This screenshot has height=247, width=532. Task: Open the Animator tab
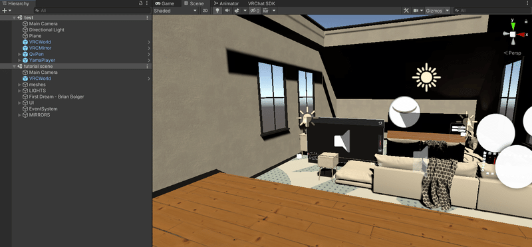coord(226,3)
